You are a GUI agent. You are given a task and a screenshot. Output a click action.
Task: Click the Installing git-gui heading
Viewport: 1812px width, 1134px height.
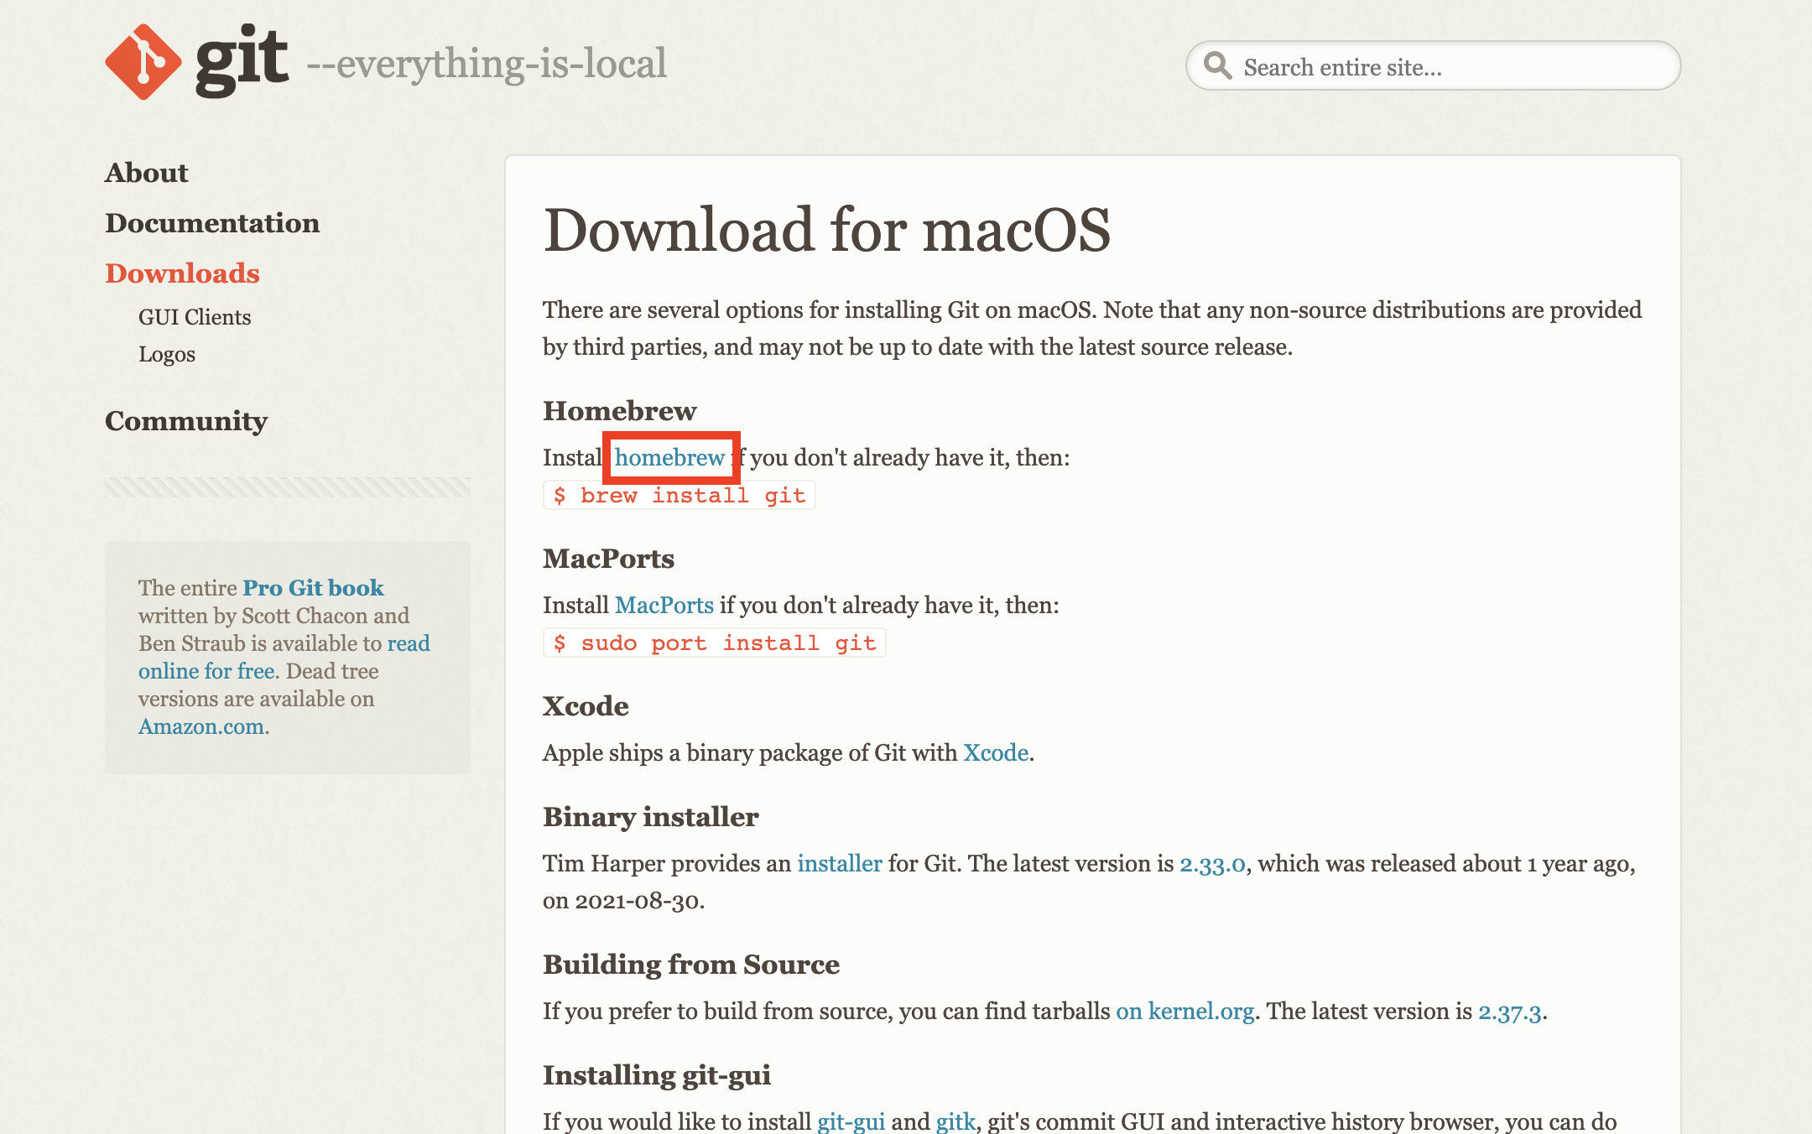657,1075
